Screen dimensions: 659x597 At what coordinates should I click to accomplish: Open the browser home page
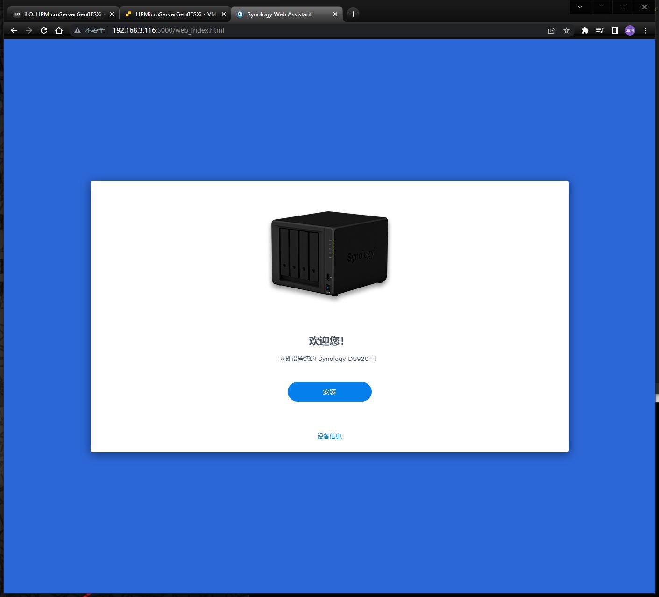[x=59, y=30]
